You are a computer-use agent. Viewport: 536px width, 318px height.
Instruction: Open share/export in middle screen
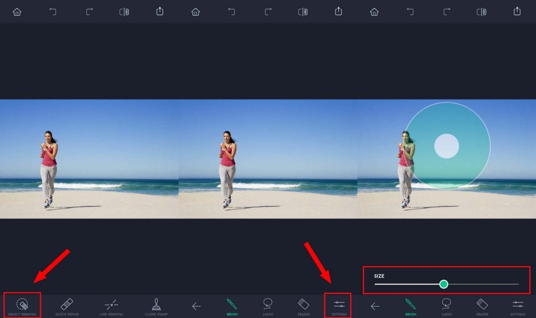339,12
